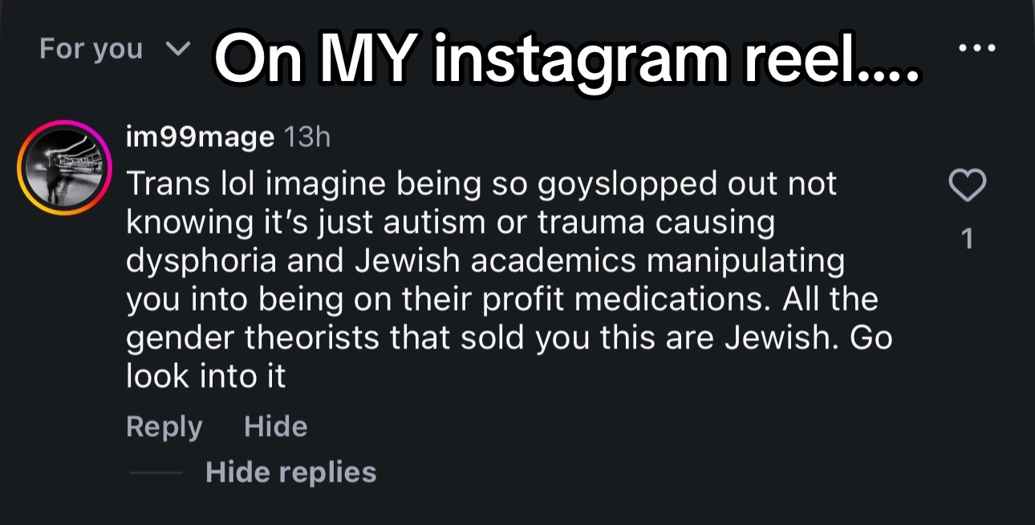
Task: Reply to im99mage's comment
Action: click(x=164, y=427)
